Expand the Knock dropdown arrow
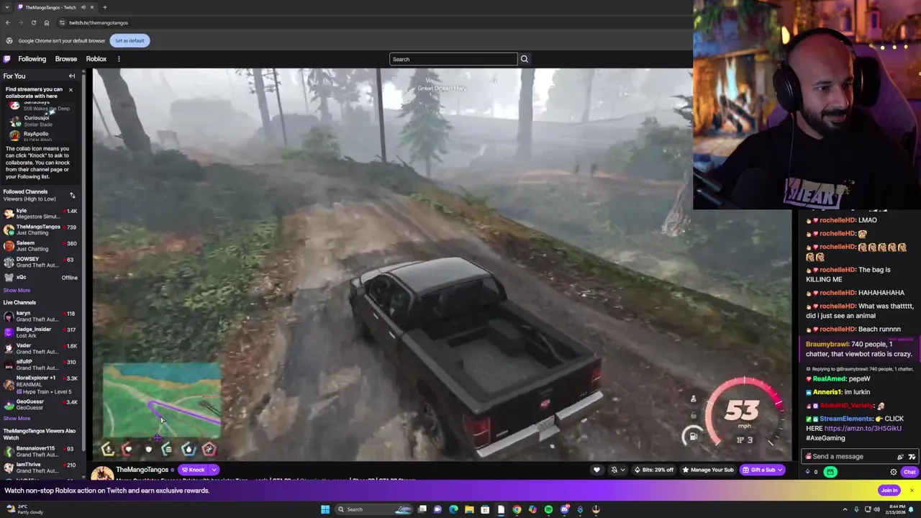 pyautogui.click(x=214, y=470)
